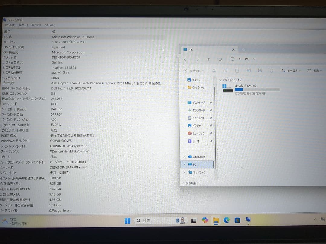This screenshot has width=326, height=244.
Task: Open the 表示 (View) dropdown in Explorer
Action: 315,70
